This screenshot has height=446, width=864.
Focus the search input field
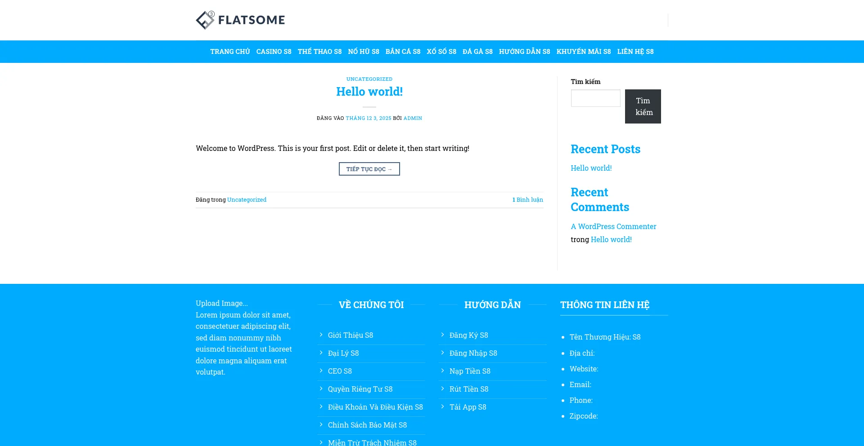click(x=595, y=98)
